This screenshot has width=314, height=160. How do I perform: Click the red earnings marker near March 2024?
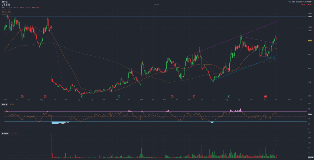[22, 96]
